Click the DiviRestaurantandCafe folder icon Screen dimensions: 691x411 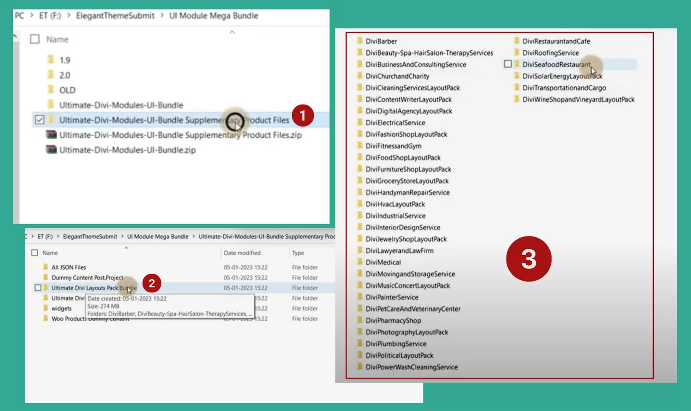coord(517,41)
